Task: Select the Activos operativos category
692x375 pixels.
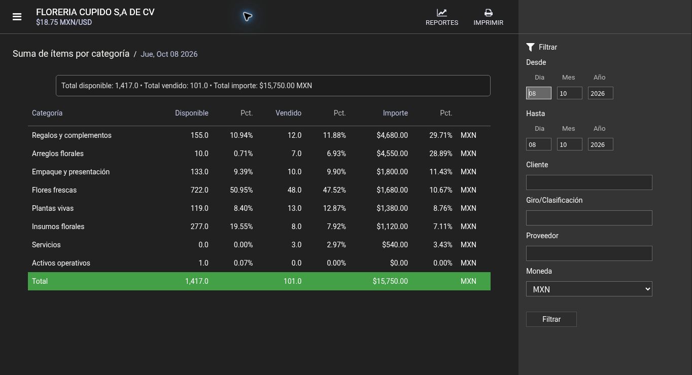Action: coord(61,263)
